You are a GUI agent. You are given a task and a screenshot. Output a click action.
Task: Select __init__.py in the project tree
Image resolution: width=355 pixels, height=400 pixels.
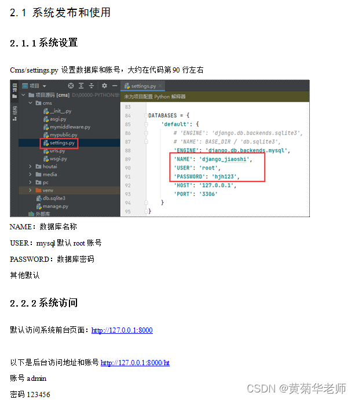coord(61,111)
